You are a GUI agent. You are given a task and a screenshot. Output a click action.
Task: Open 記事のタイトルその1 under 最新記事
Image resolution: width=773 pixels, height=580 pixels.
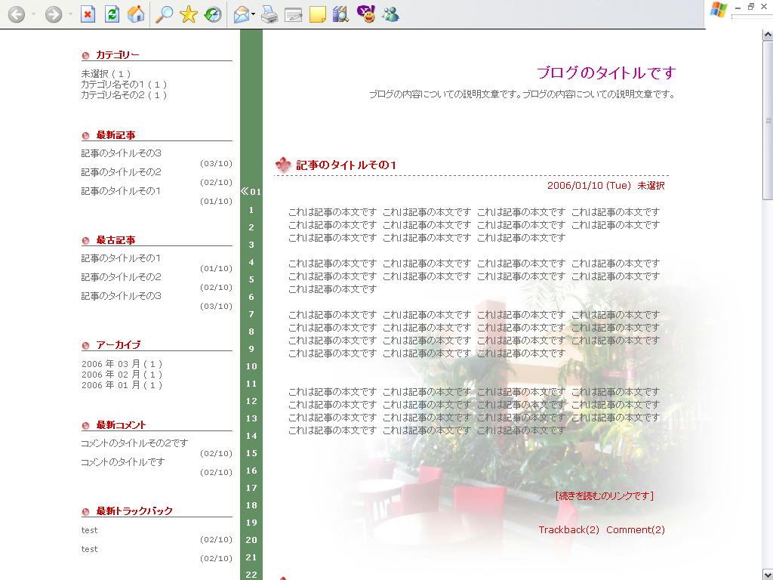pyautogui.click(x=121, y=190)
